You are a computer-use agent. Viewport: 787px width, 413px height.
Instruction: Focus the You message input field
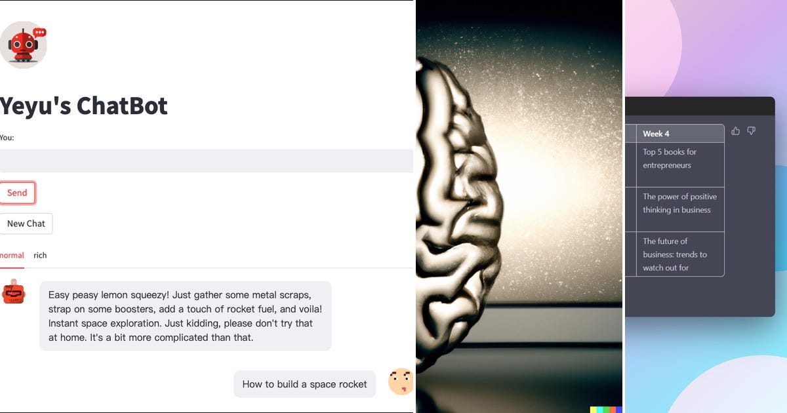pos(207,161)
